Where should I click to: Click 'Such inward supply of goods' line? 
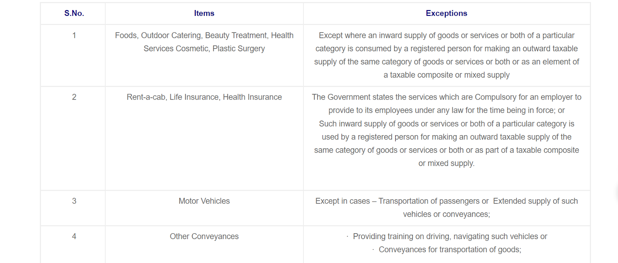446,124
